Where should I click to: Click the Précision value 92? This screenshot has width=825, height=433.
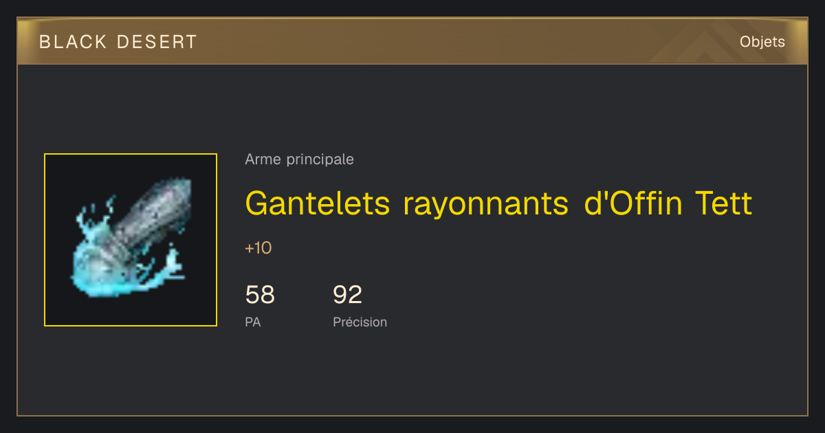coord(347,295)
